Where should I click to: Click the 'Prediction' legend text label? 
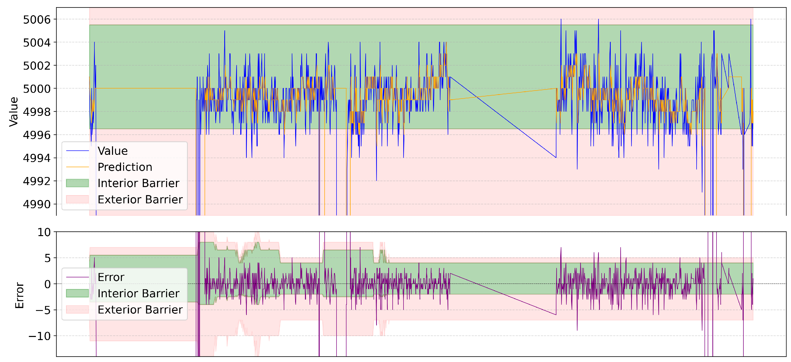pyautogui.click(x=125, y=167)
